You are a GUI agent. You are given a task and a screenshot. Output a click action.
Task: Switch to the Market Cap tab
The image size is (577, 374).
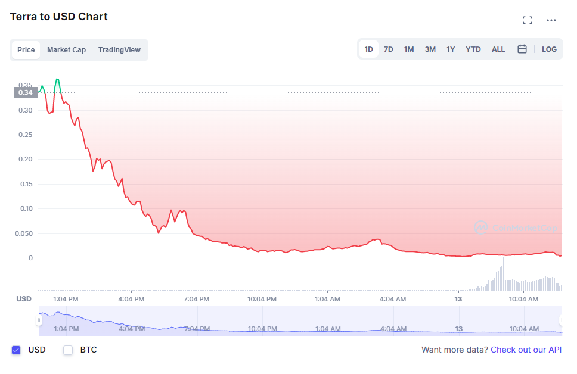pyautogui.click(x=66, y=50)
